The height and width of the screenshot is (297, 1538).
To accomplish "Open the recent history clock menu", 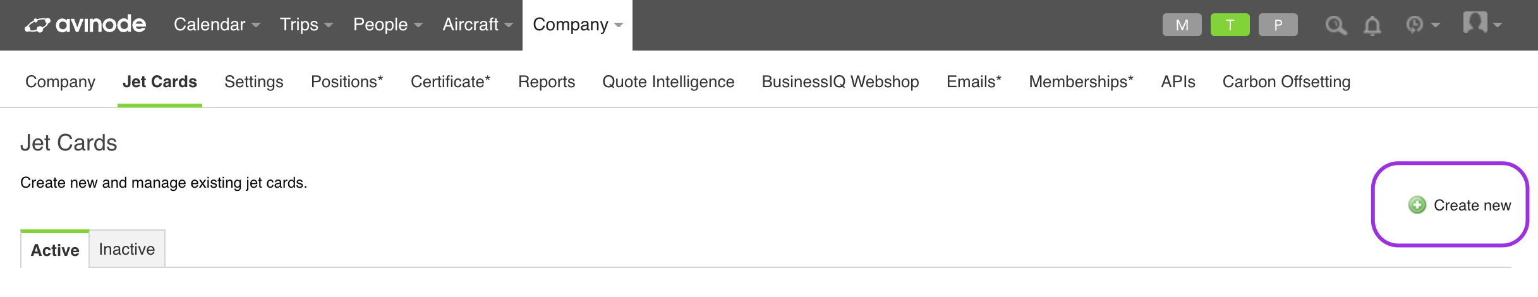I will pos(1422,25).
